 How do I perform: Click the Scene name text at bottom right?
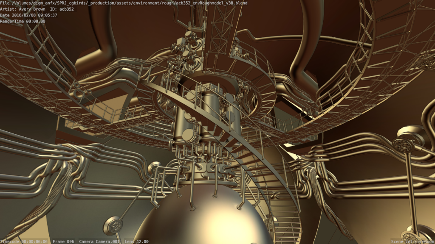[412, 241]
